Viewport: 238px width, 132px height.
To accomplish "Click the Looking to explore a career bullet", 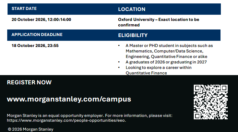I will point(159,70).
